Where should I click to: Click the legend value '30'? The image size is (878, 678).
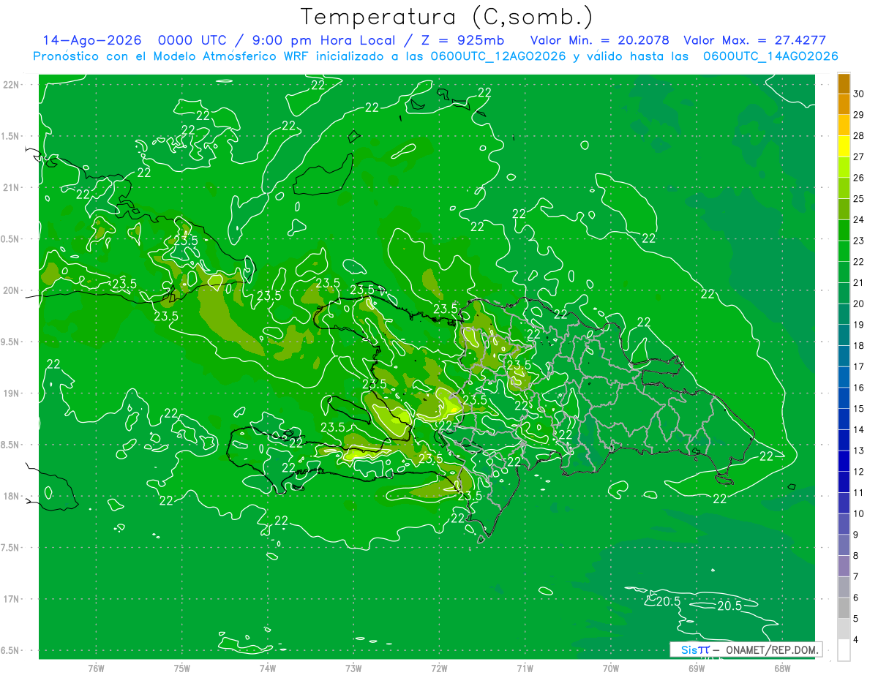click(x=860, y=94)
